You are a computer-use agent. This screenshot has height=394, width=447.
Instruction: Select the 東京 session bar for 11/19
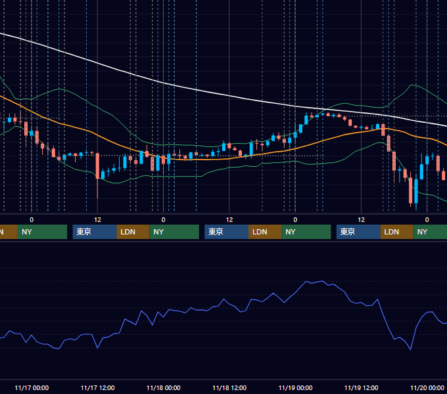pyautogui.click(x=358, y=232)
